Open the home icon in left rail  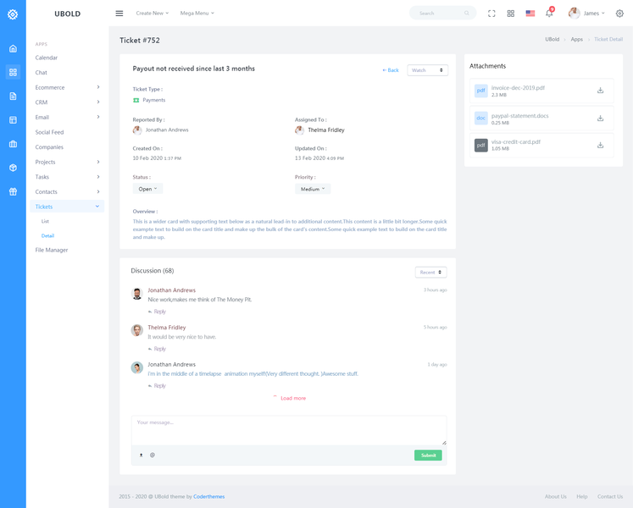click(x=13, y=48)
